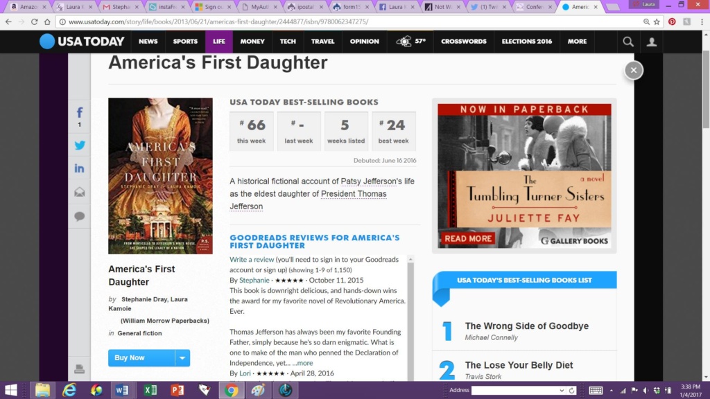
Task: Expand the review with ...more
Action: coord(302,363)
